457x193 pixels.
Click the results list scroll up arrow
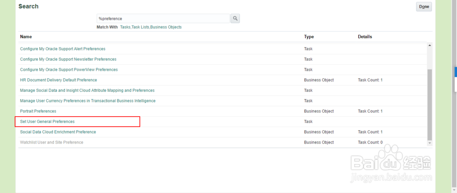pyautogui.click(x=429, y=46)
